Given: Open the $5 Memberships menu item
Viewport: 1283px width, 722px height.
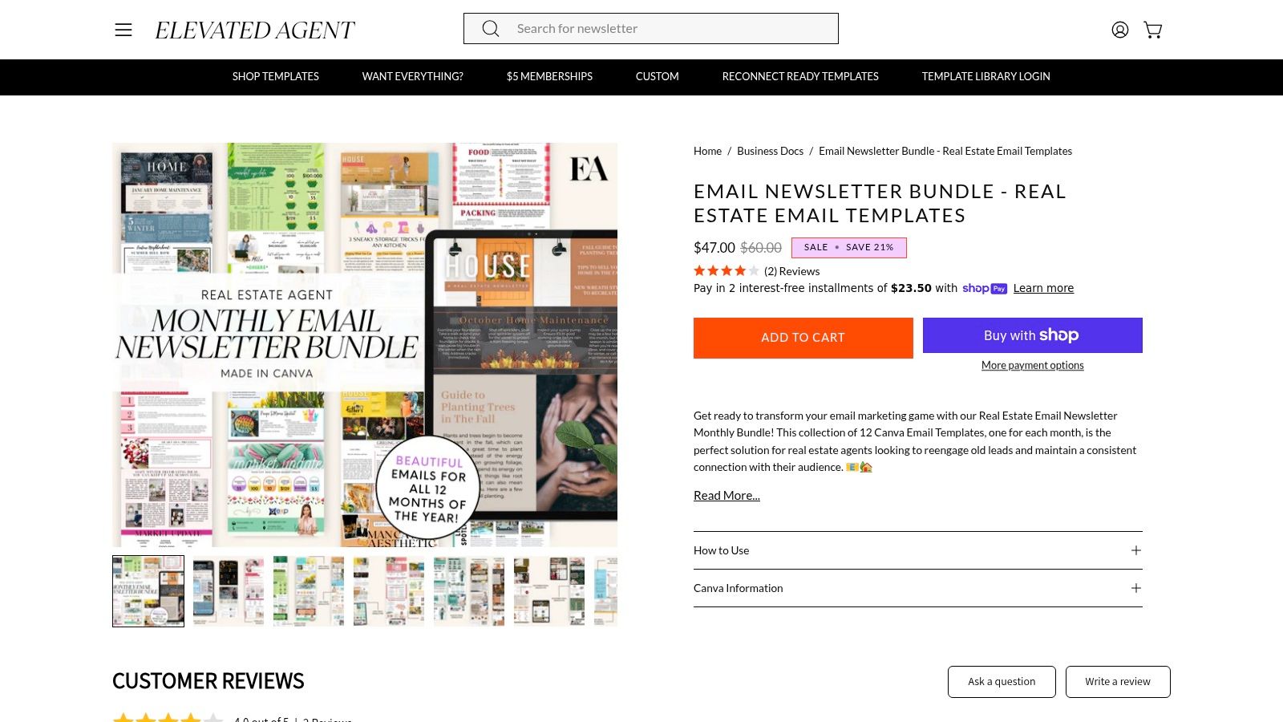Looking at the screenshot, I should coord(549,76).
